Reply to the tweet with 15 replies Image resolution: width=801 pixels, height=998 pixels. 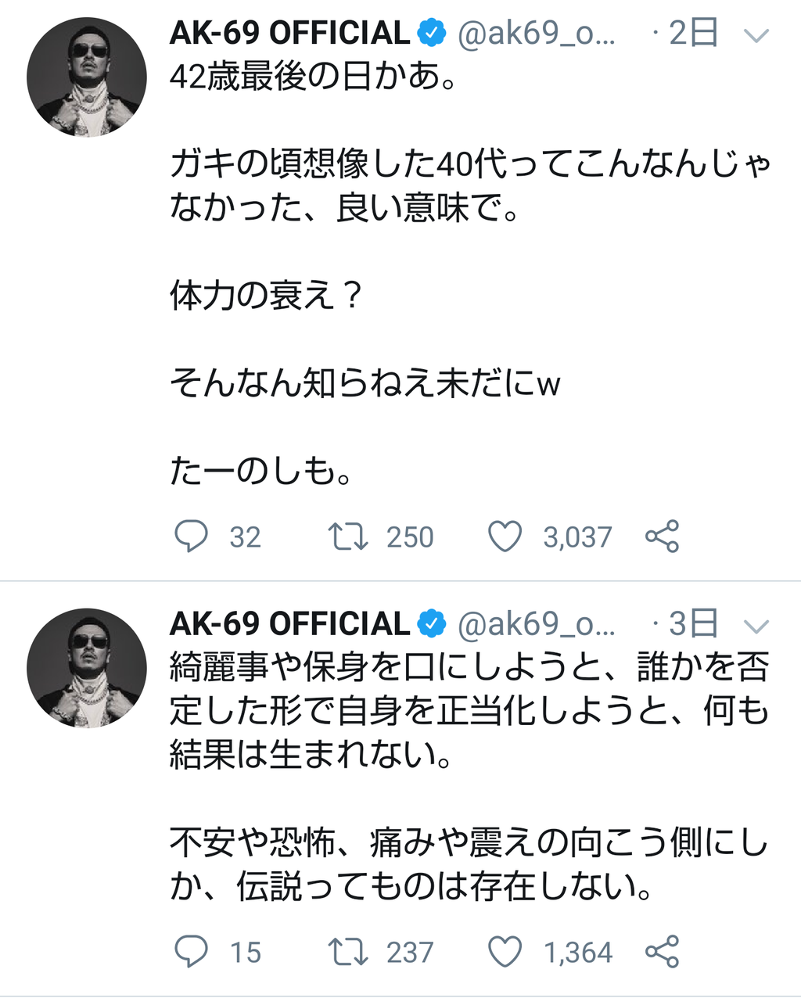click(x=191, y=952)
